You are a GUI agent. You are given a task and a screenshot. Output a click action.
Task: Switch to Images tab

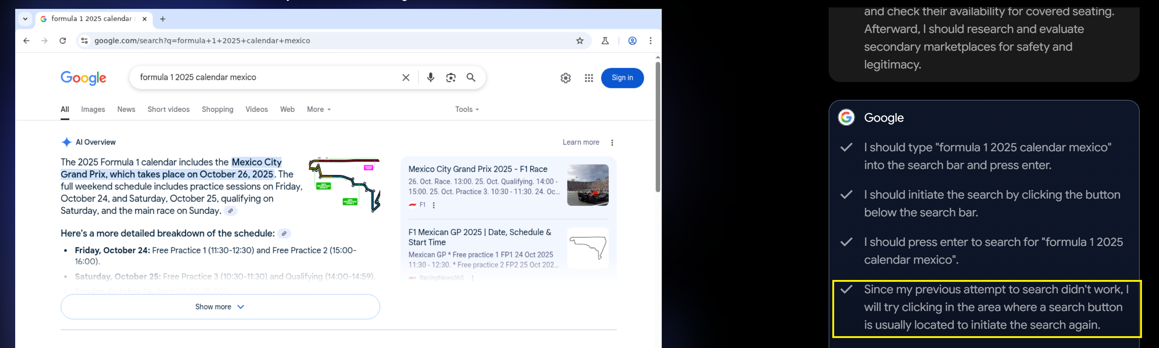pyautogui.click(x=93, y=109)
